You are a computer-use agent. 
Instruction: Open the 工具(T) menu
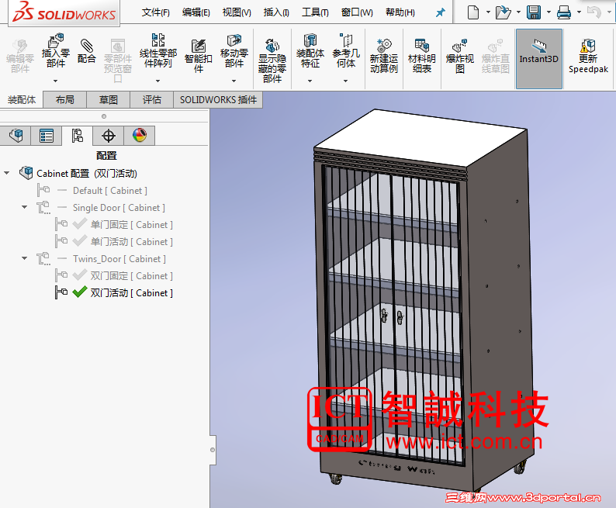click(315, 12)
